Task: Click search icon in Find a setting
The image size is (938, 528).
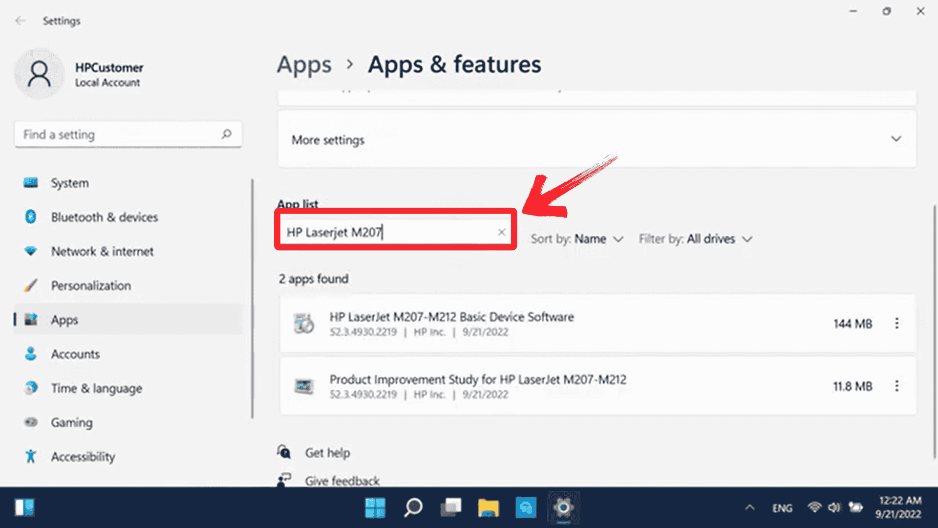Action: [226, 134]
